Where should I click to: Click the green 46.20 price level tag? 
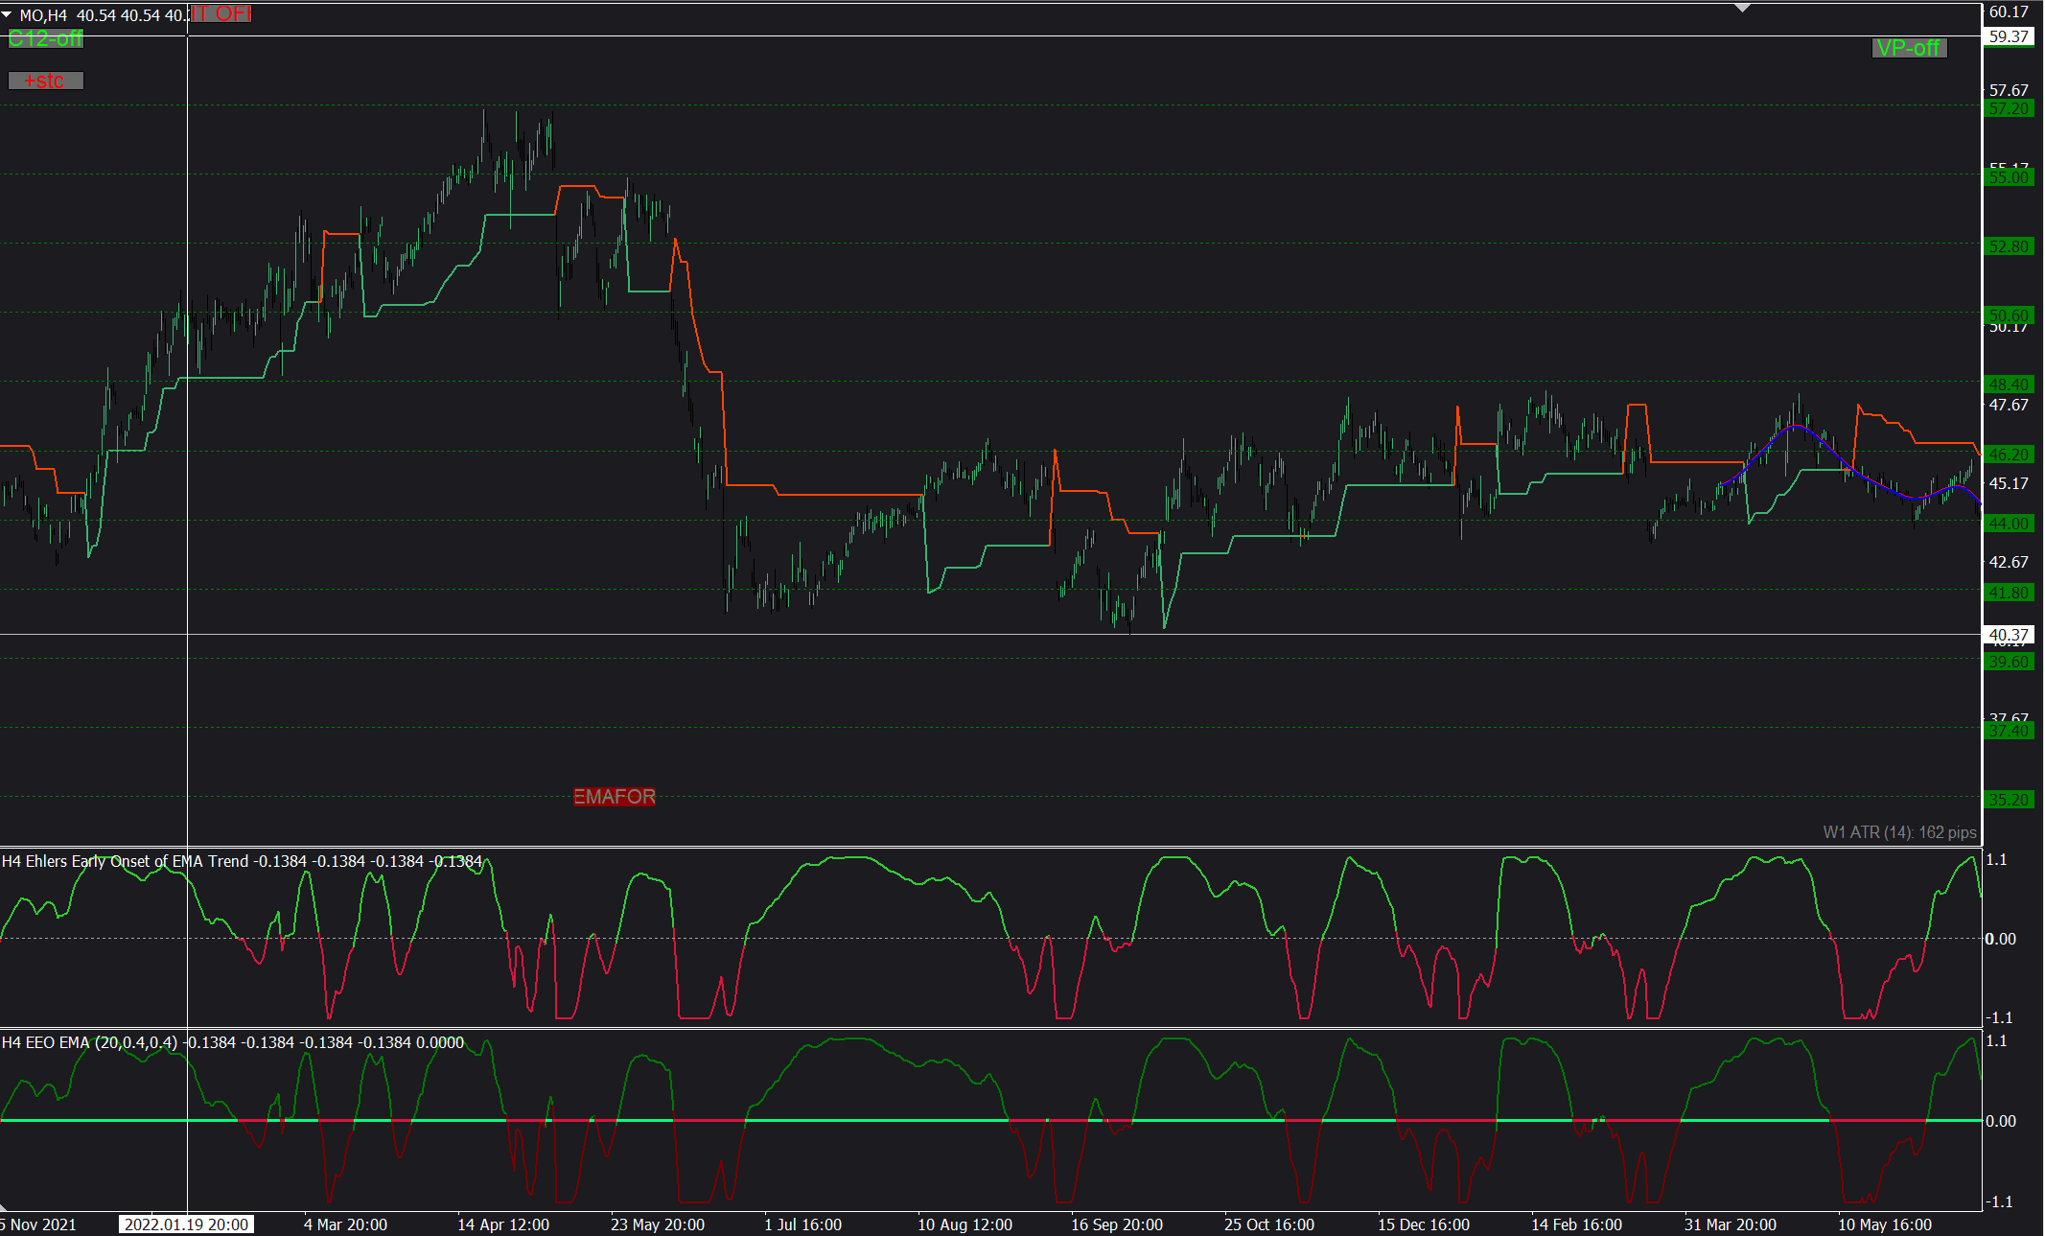2008,455
